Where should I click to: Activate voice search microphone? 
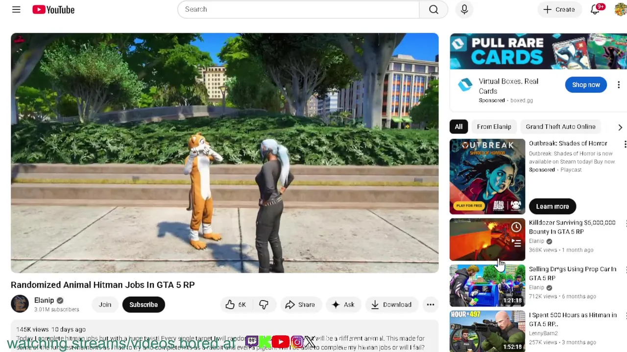tap(464, 9)
